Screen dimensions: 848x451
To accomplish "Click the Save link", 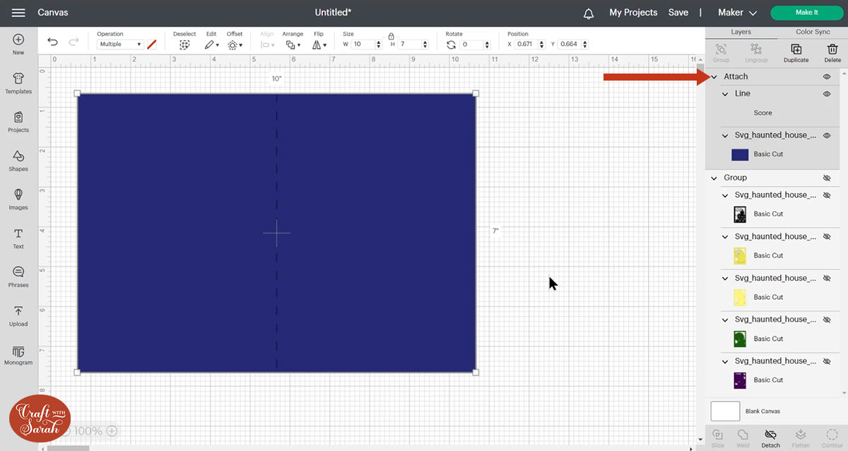I will pos(678,13).
